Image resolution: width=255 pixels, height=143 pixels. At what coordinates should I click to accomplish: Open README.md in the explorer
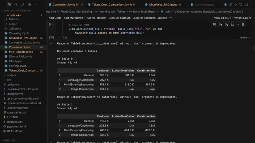[15, 131]
